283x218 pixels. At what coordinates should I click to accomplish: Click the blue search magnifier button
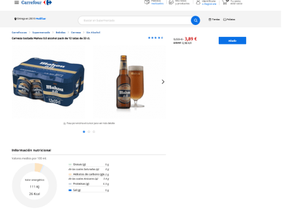point(195,20)
